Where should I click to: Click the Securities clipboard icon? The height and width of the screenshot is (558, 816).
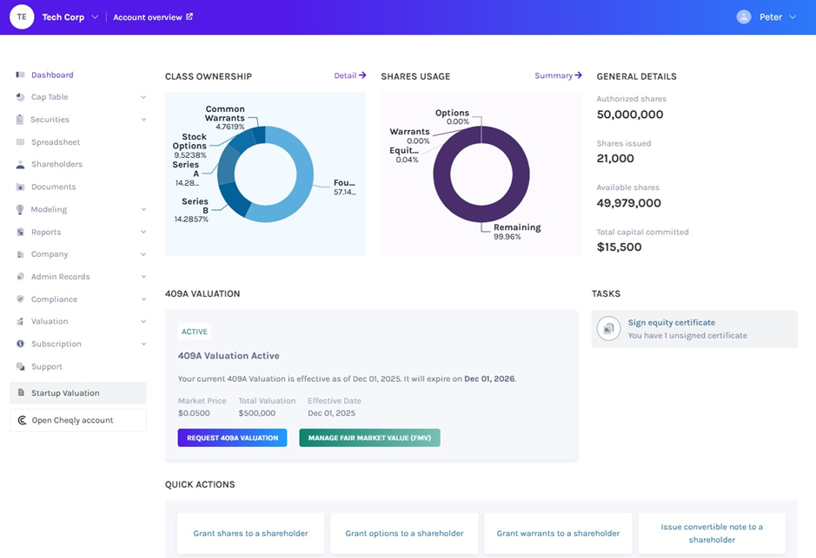(20, 120)
